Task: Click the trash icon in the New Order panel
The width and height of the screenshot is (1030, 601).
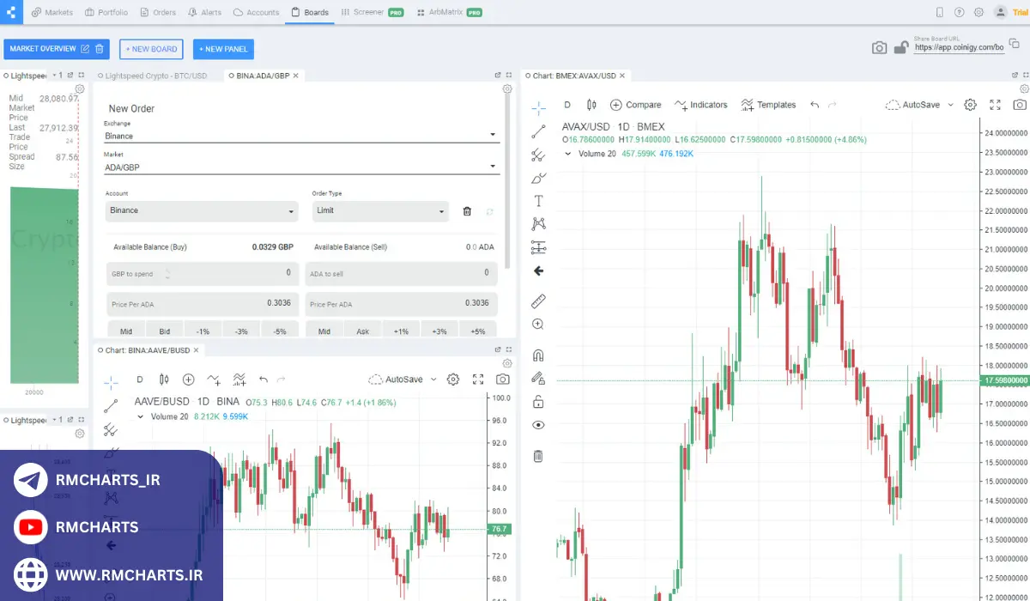Action: 467,210
